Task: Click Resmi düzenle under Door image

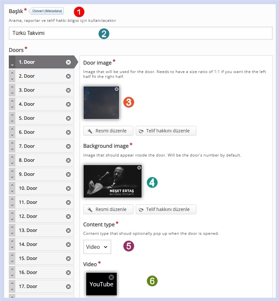Action: [108, 131]
